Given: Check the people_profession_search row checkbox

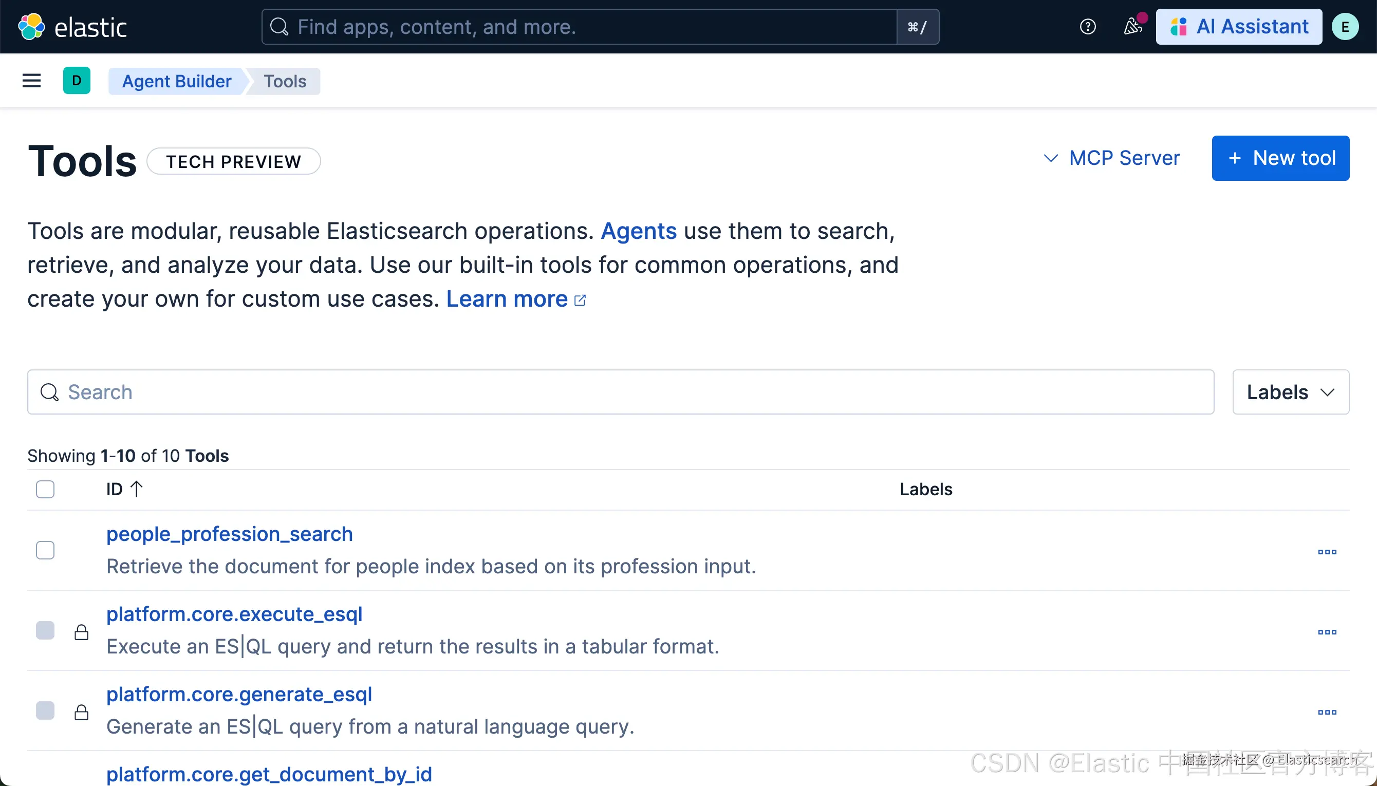Looking at the screenshot, I should click(45, 550).
